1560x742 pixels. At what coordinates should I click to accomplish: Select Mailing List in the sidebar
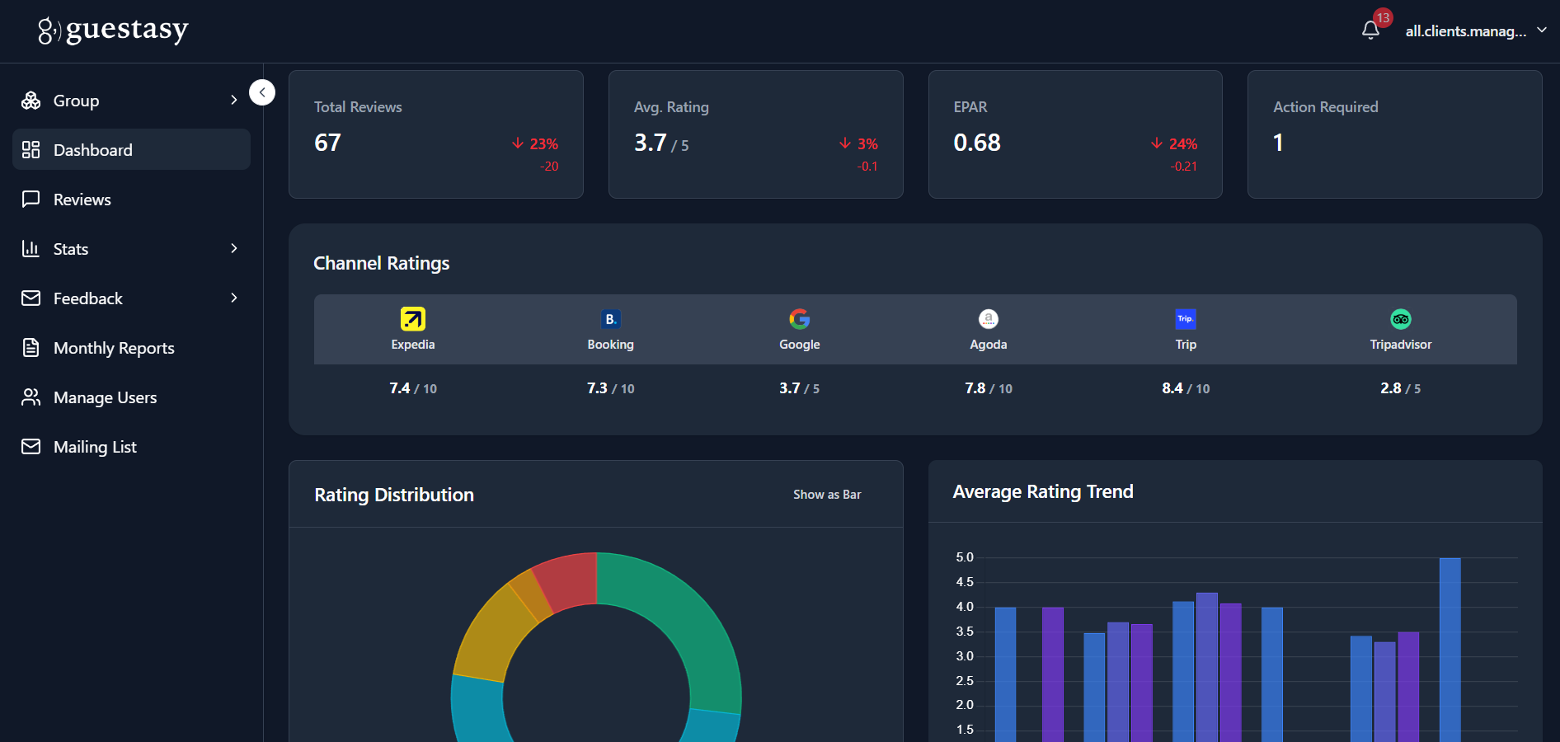pyautogui.click(x=95, y=447)
